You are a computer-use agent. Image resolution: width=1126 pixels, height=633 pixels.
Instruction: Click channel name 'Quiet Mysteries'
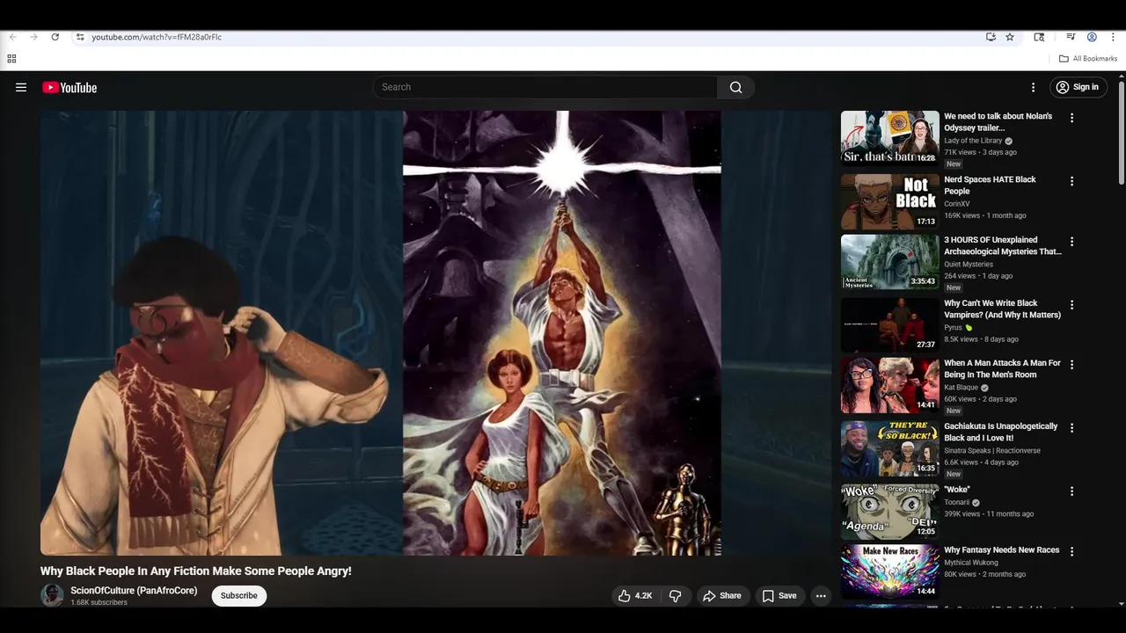point(969,265)
